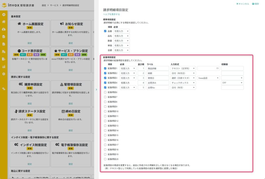Click the キャンセル button

tap(242, 4)
